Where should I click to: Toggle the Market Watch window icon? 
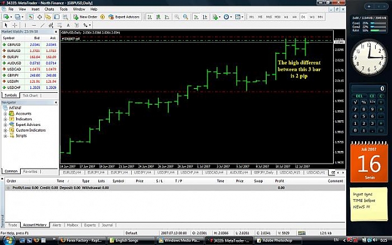tap(31, 17)
